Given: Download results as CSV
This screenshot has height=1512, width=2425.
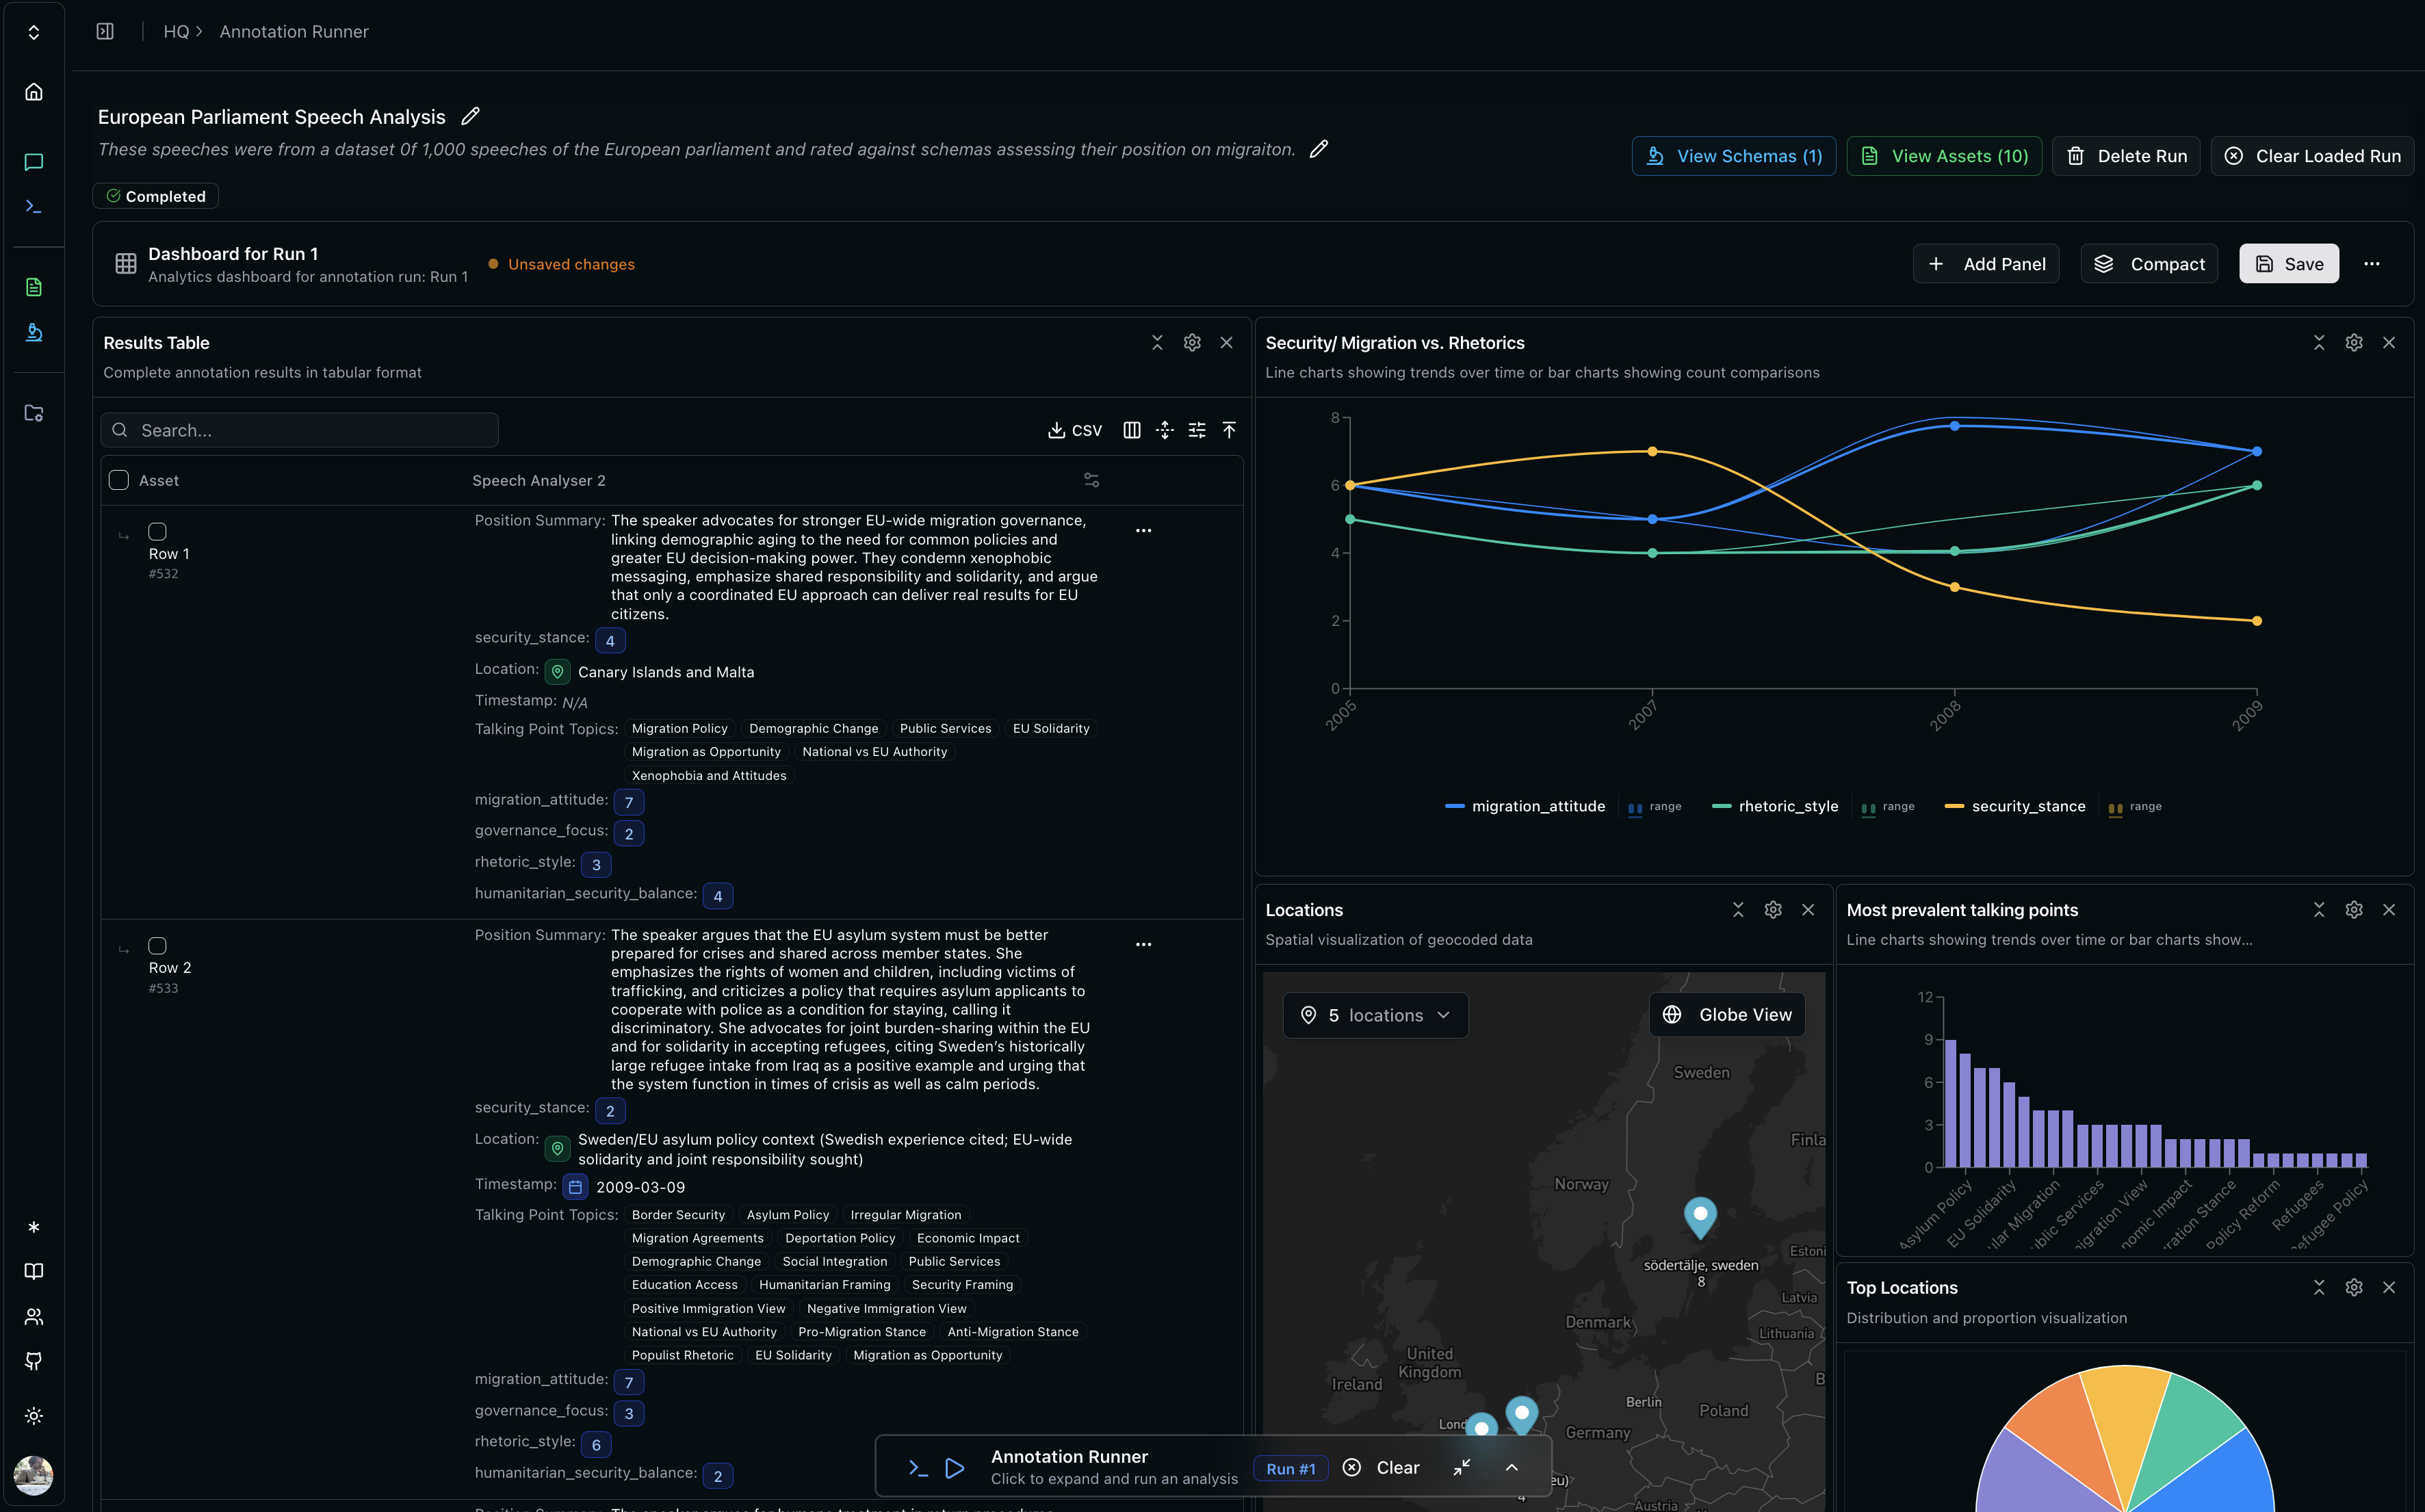Looking at the screenshot, I should (1074, 430).
